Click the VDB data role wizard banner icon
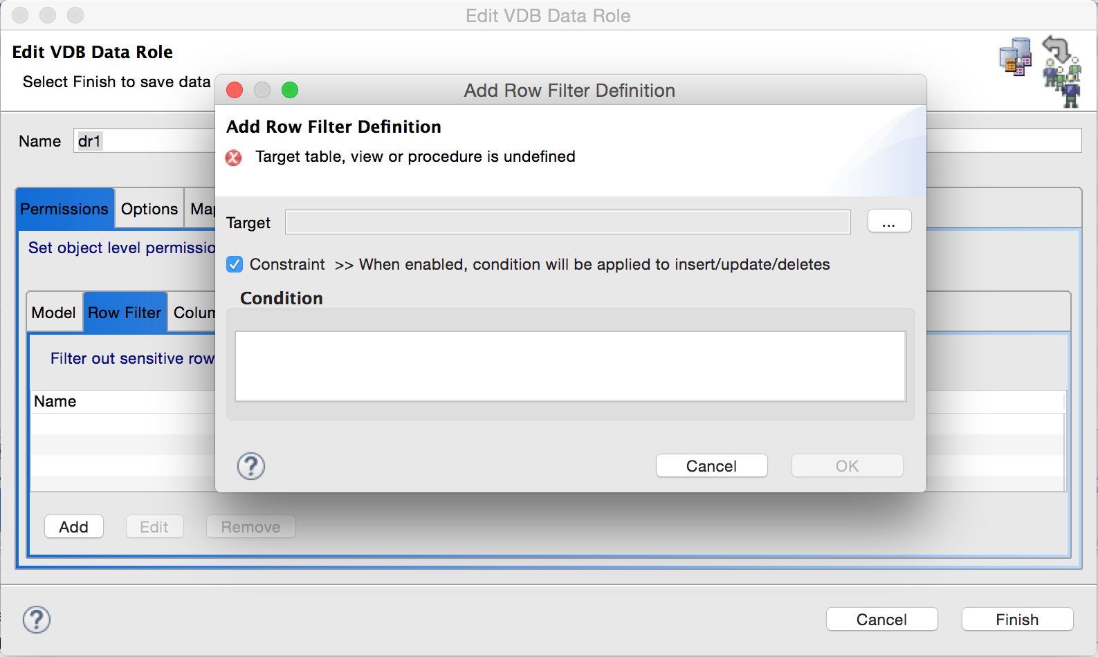This screenshot has height=657, width=1098. [1040, 71]
